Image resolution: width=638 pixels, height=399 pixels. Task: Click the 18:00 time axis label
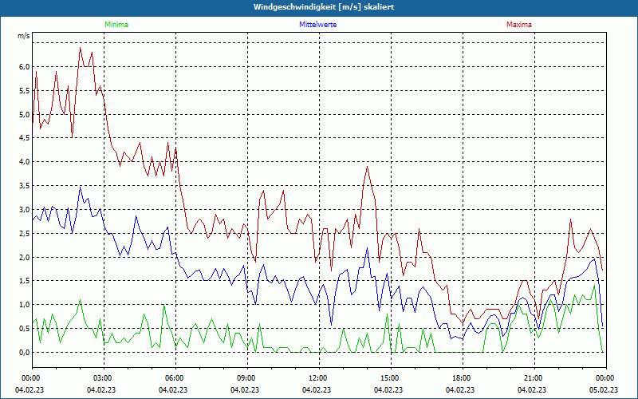click(x=462, y=378)
